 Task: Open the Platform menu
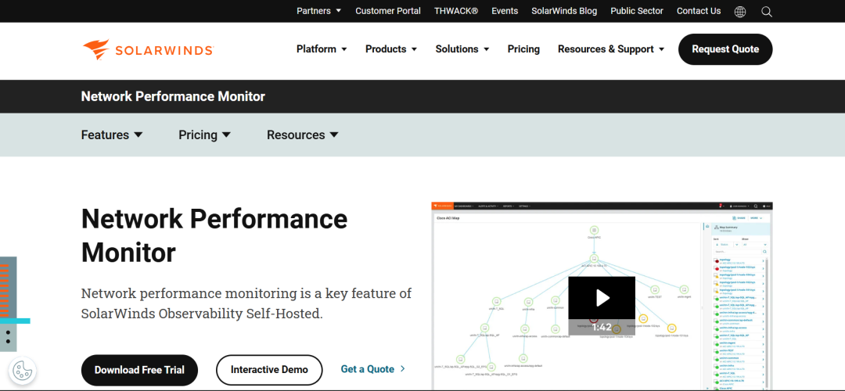322,49
